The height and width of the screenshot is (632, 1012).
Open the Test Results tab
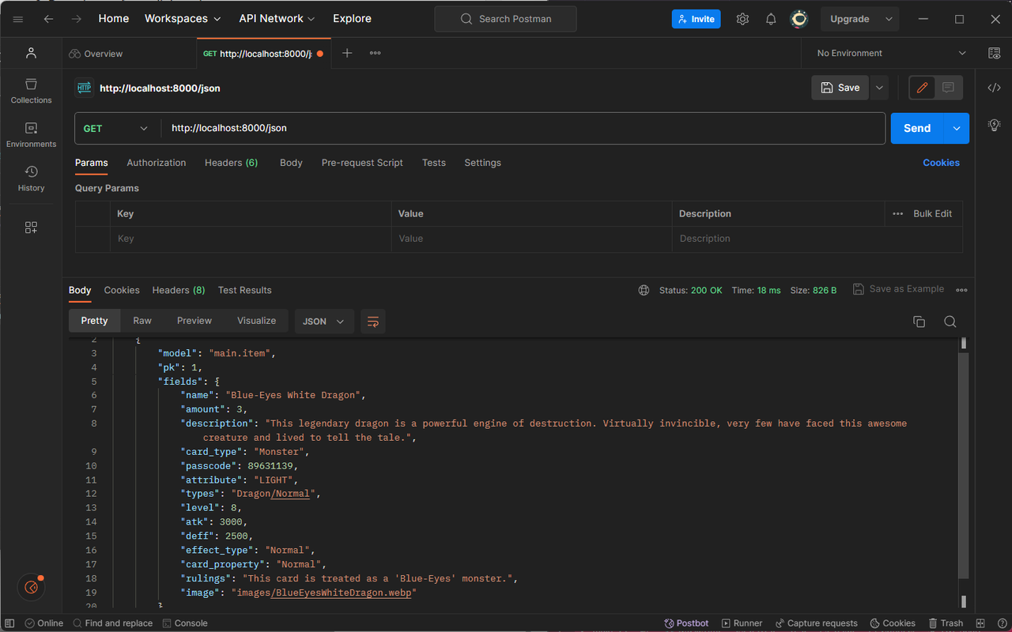244,290
